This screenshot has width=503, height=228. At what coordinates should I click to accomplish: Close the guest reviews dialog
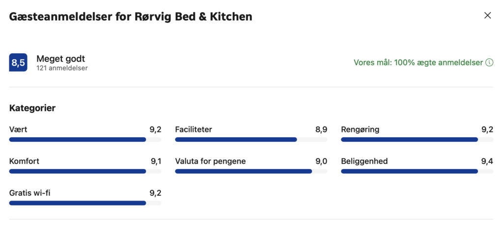[487, 15]
